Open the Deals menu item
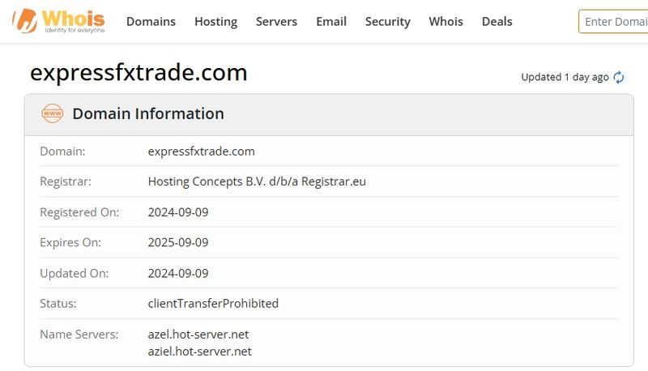This screenshot has width=648, height=371. coord(497,22)
